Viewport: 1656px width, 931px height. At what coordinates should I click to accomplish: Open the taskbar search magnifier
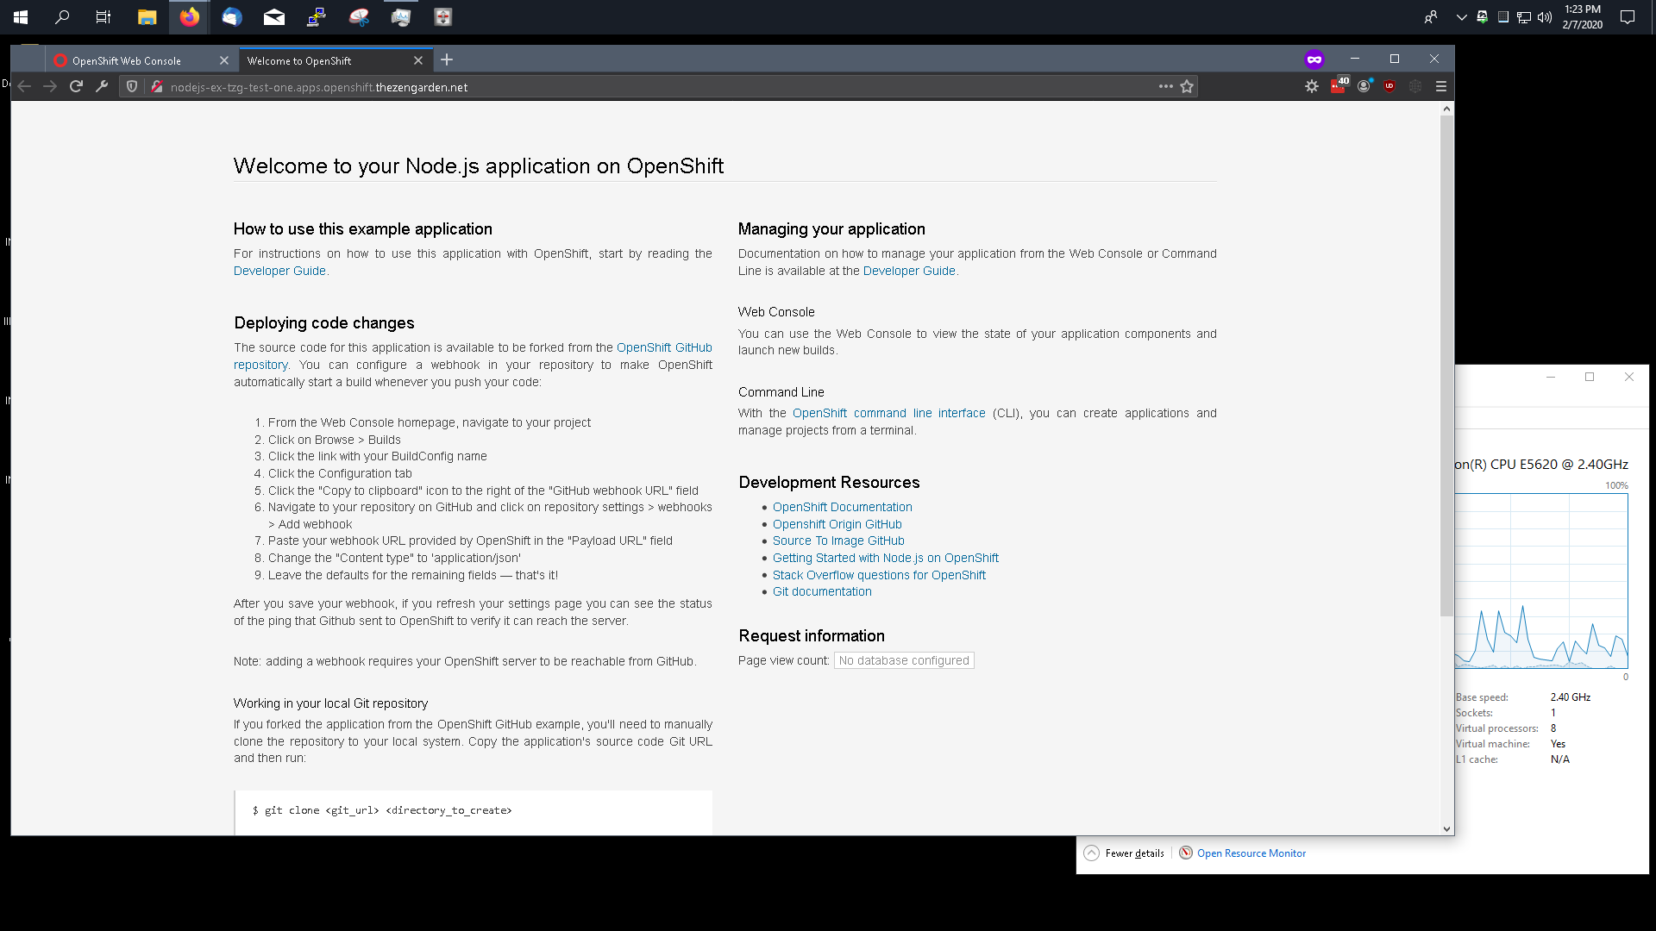coord(62,16)
